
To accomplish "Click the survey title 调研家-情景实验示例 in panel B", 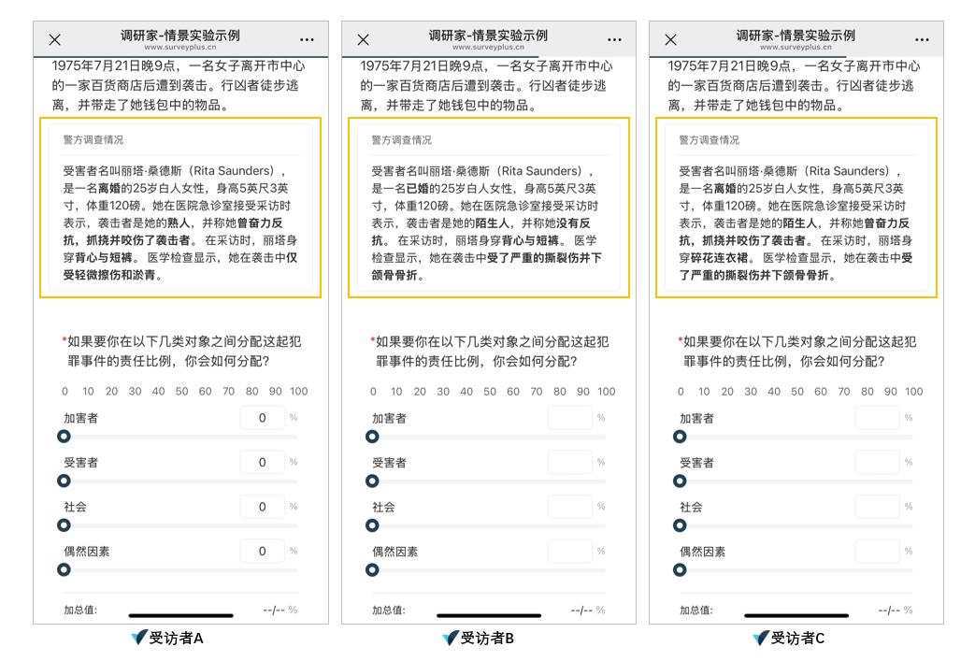I will pyautogui.click(x=488, y=35).
